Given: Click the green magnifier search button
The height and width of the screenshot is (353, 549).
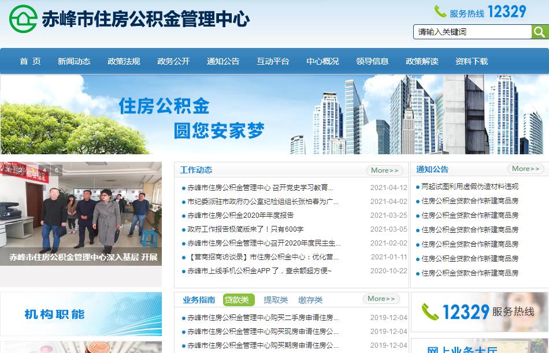Looking at the screenshot, I should point(539,32).
